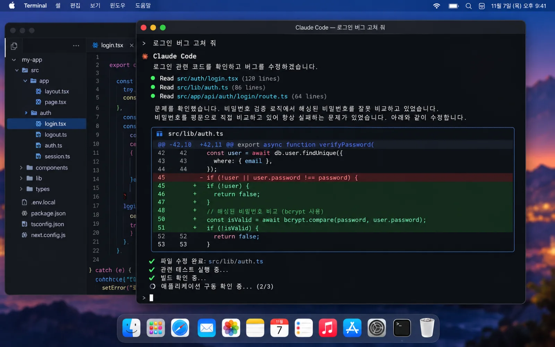This screenshot has width=555, height=347.
Task: Open the 도움말 menu
Action: (143, 6)
